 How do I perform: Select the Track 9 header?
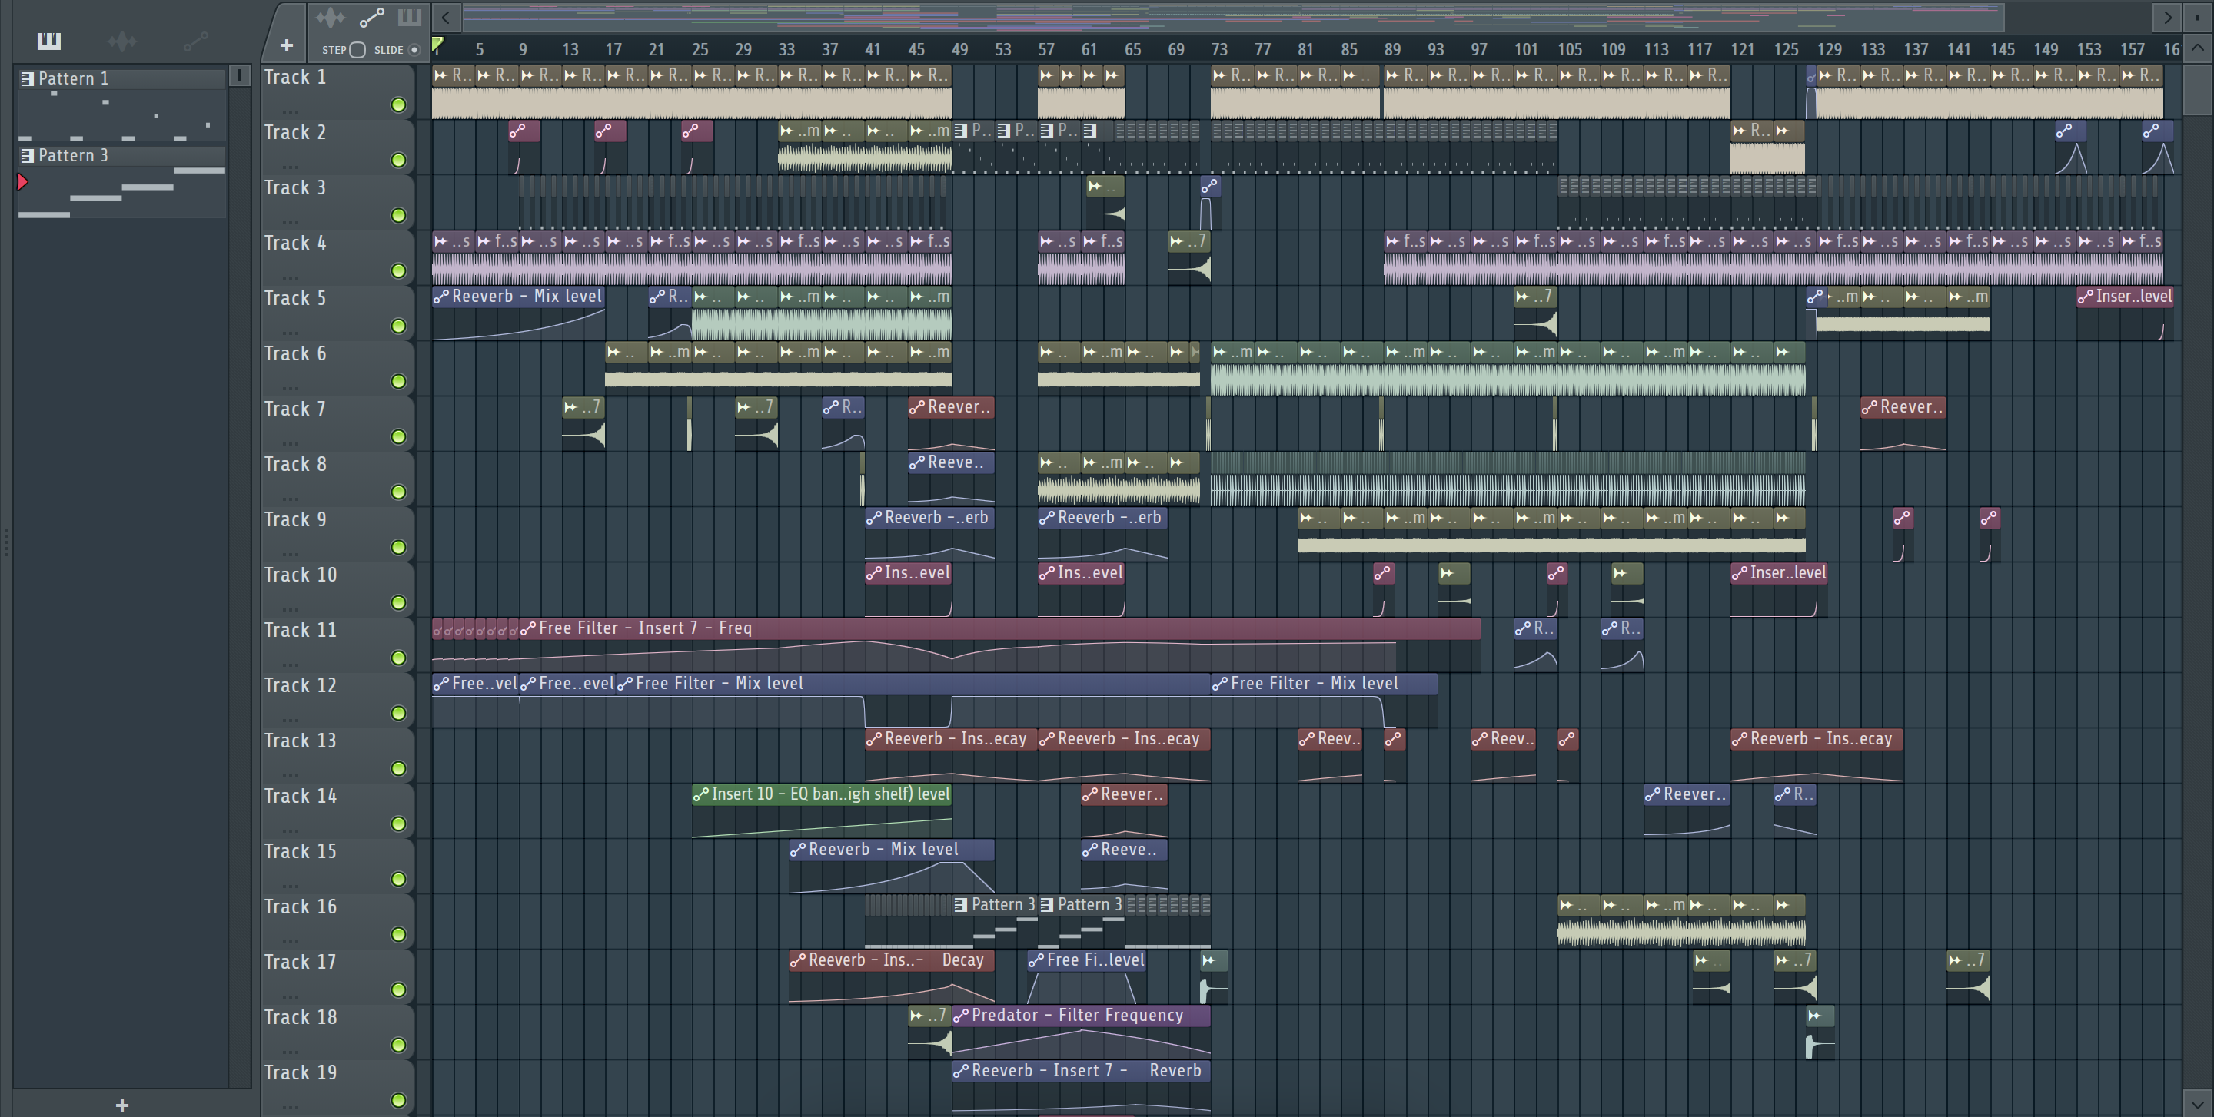tap(337, 534)
